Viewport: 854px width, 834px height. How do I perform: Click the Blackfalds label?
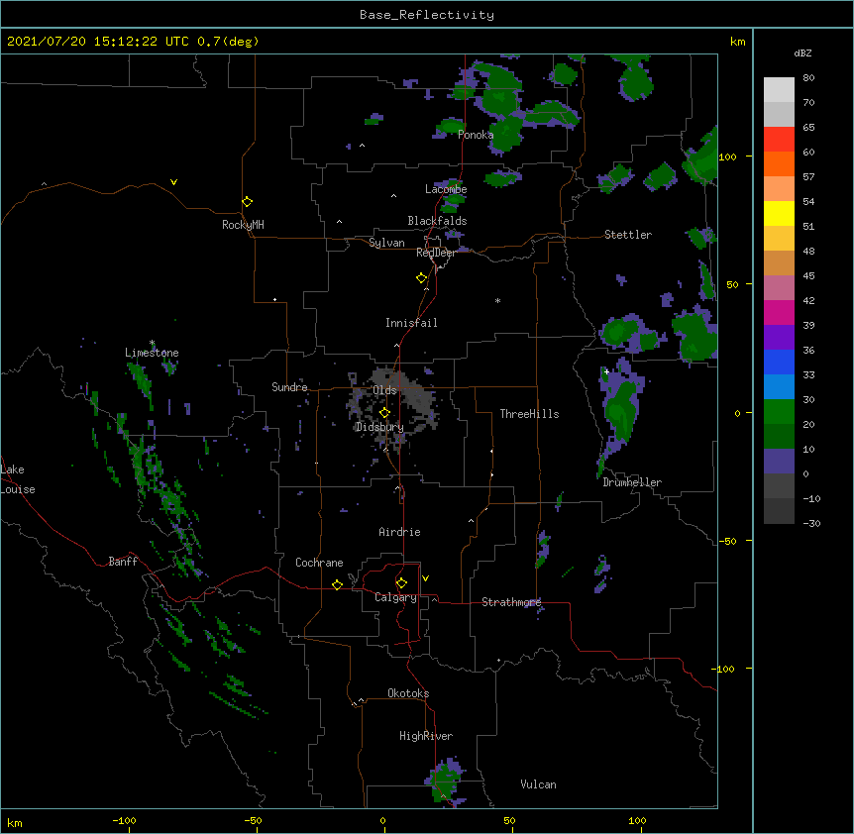coord(437,221)
